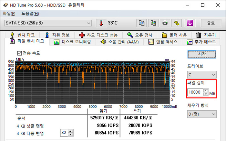Save screenshot with camera icon
The width and height of the screenshot is (226, 141).
tap(165, 23)
